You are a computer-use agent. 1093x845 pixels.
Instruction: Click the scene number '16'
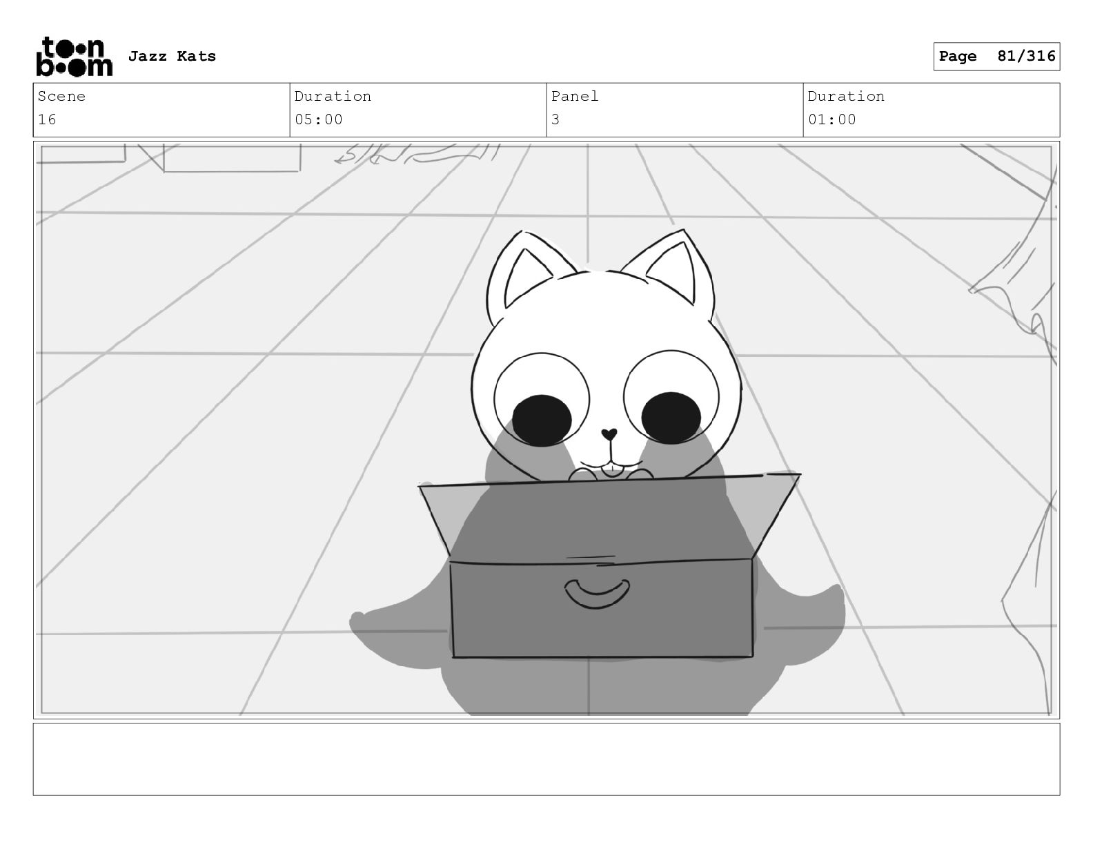coord(47,119)
